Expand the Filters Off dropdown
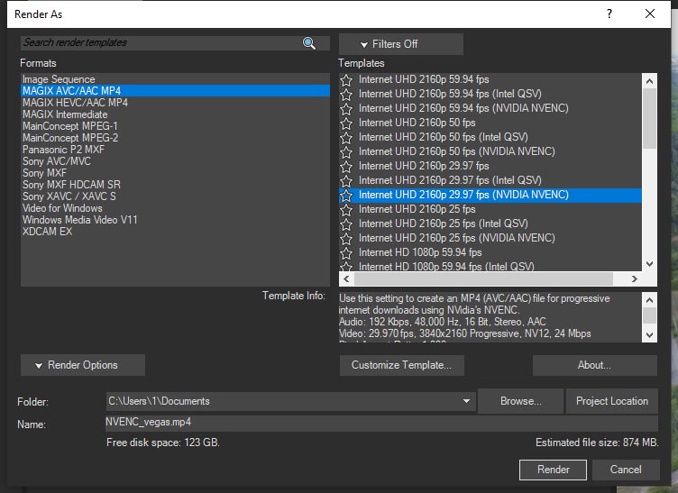The height and width of the screenshot is (493, 678). (x=401, y=44)
